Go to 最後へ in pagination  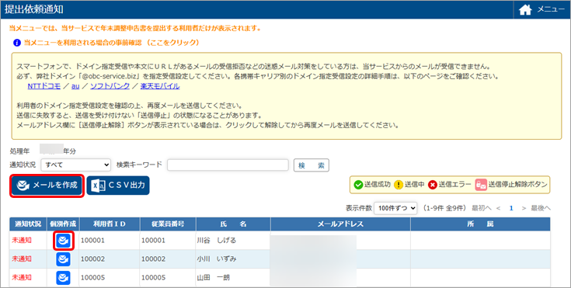coord(541,208)
